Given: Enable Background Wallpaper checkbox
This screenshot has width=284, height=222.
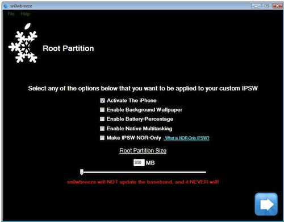Looking at the screenshot, I should [102, 110].
